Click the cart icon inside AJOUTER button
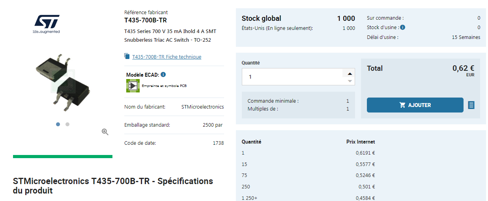This screenshot has width=488, height=201. [x=402, y=105]
